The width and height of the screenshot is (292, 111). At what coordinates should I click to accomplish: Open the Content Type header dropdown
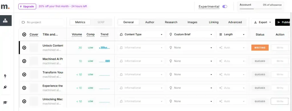pyautogui.click(x=141, y=35)
